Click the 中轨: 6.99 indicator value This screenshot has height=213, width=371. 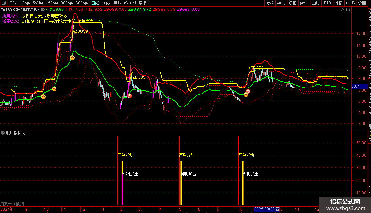[55, 10]
